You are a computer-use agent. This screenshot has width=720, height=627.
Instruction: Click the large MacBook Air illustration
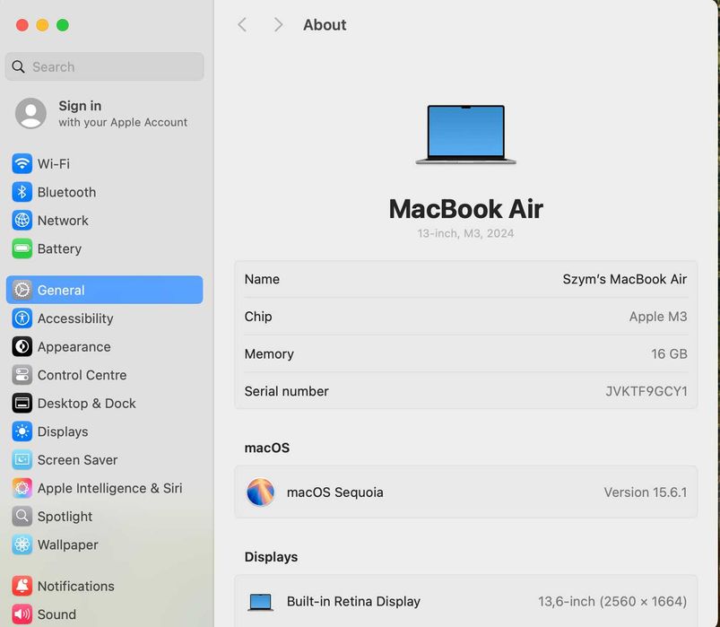click(x=465, y=135)
